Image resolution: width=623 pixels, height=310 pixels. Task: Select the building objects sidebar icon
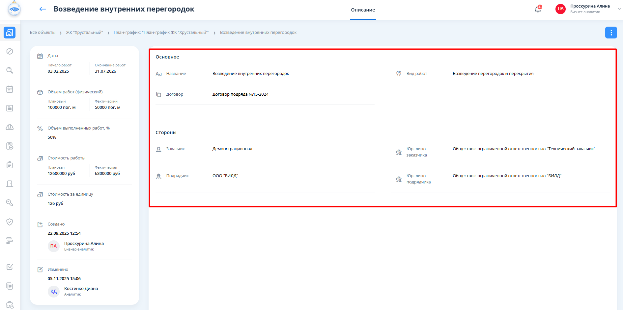[10, 33]
